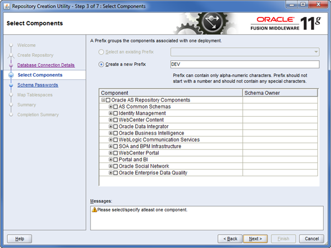331x248 pixels.
Task: Click the new Prefix field containing DEV
Action: click(x=245, y=64)
